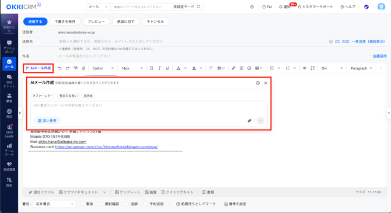Image resolution: width=391 pixels, height=213 pixels.
Task: Open the line spacing dropdown
Action: pyautogui.click(x=221, y=68)
